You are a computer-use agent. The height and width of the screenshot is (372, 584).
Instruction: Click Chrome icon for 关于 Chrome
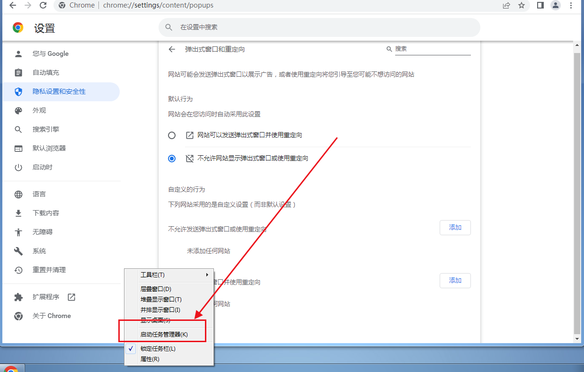18,316
